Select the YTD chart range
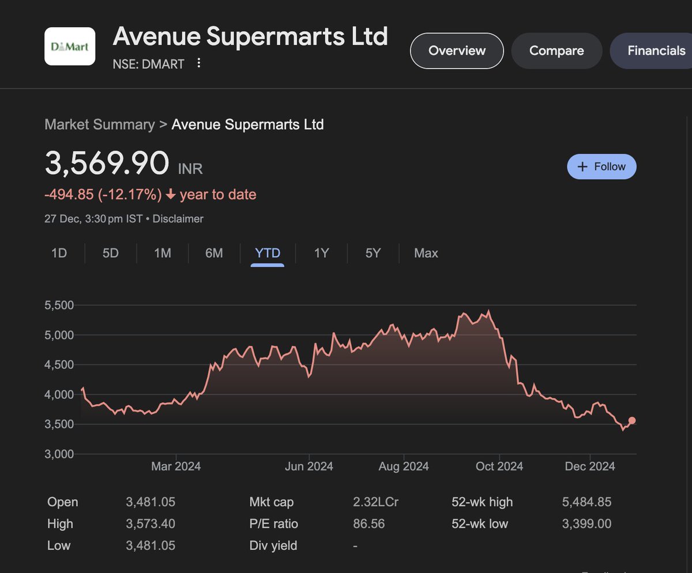This screenshot has width=692, height=573. [x=268, y=253]
